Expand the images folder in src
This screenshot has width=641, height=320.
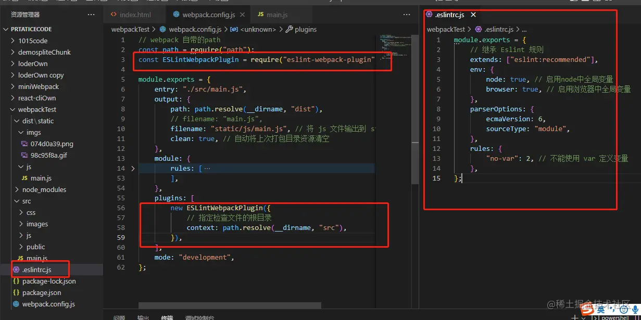coord(52,224)
